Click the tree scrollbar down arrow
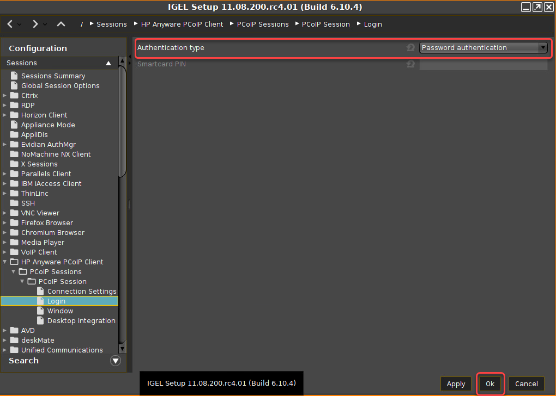Image resolution: width=556 pixels, height=396 pixels. [122, 349]
